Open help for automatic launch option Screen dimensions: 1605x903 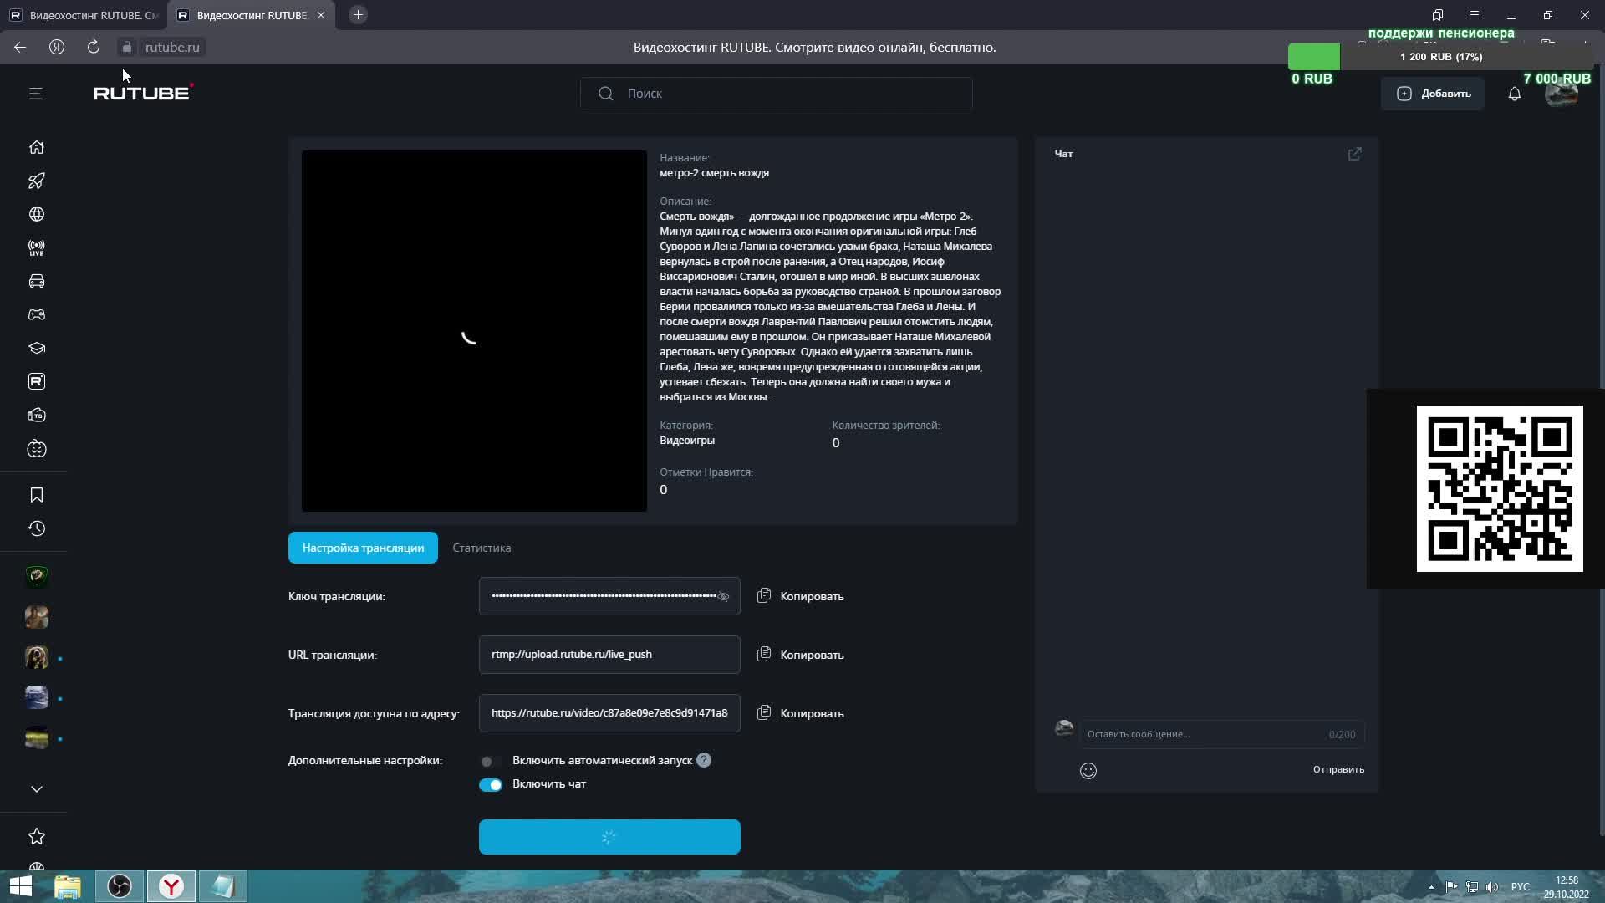tap(704, 760)
